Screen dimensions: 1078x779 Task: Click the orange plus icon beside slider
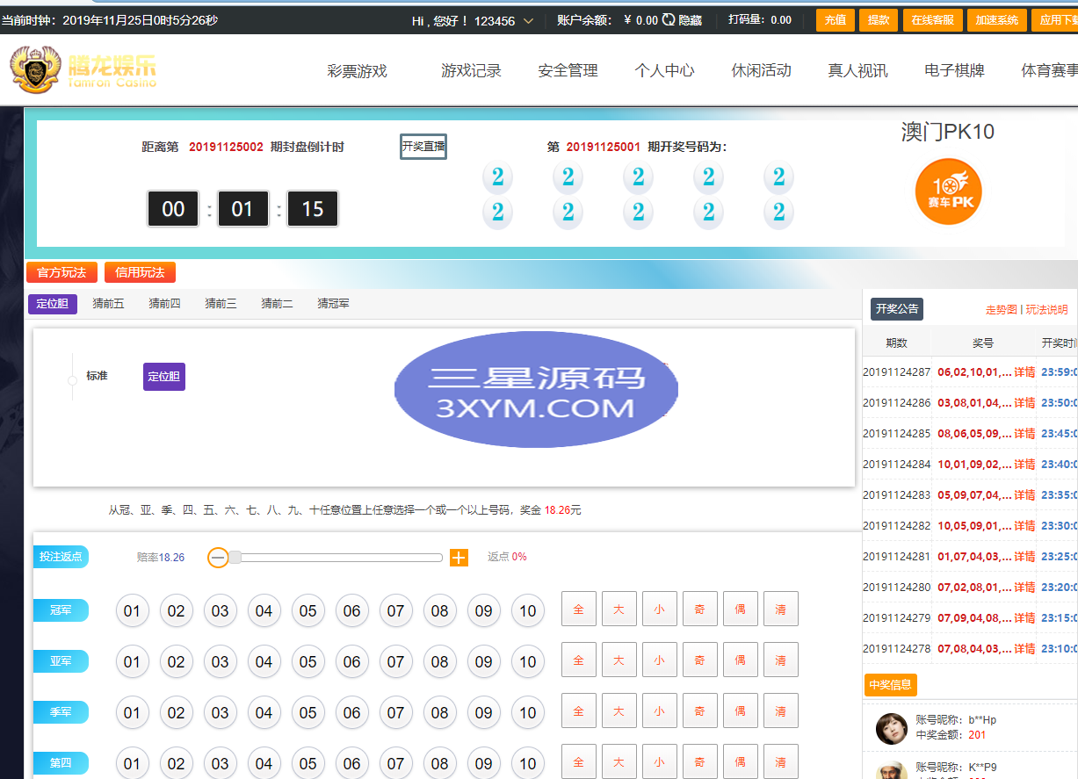coord(459,558)
